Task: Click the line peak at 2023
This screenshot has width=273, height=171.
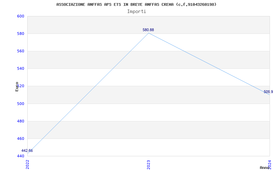Action: pos(148,33)
